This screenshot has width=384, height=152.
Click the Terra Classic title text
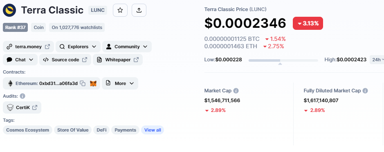pos(52,10)
